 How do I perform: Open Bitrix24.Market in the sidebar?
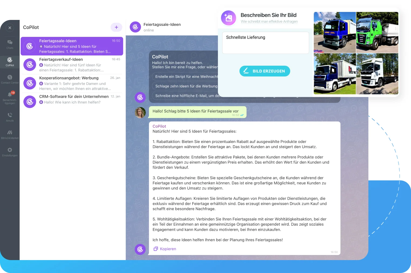[10, 134]
